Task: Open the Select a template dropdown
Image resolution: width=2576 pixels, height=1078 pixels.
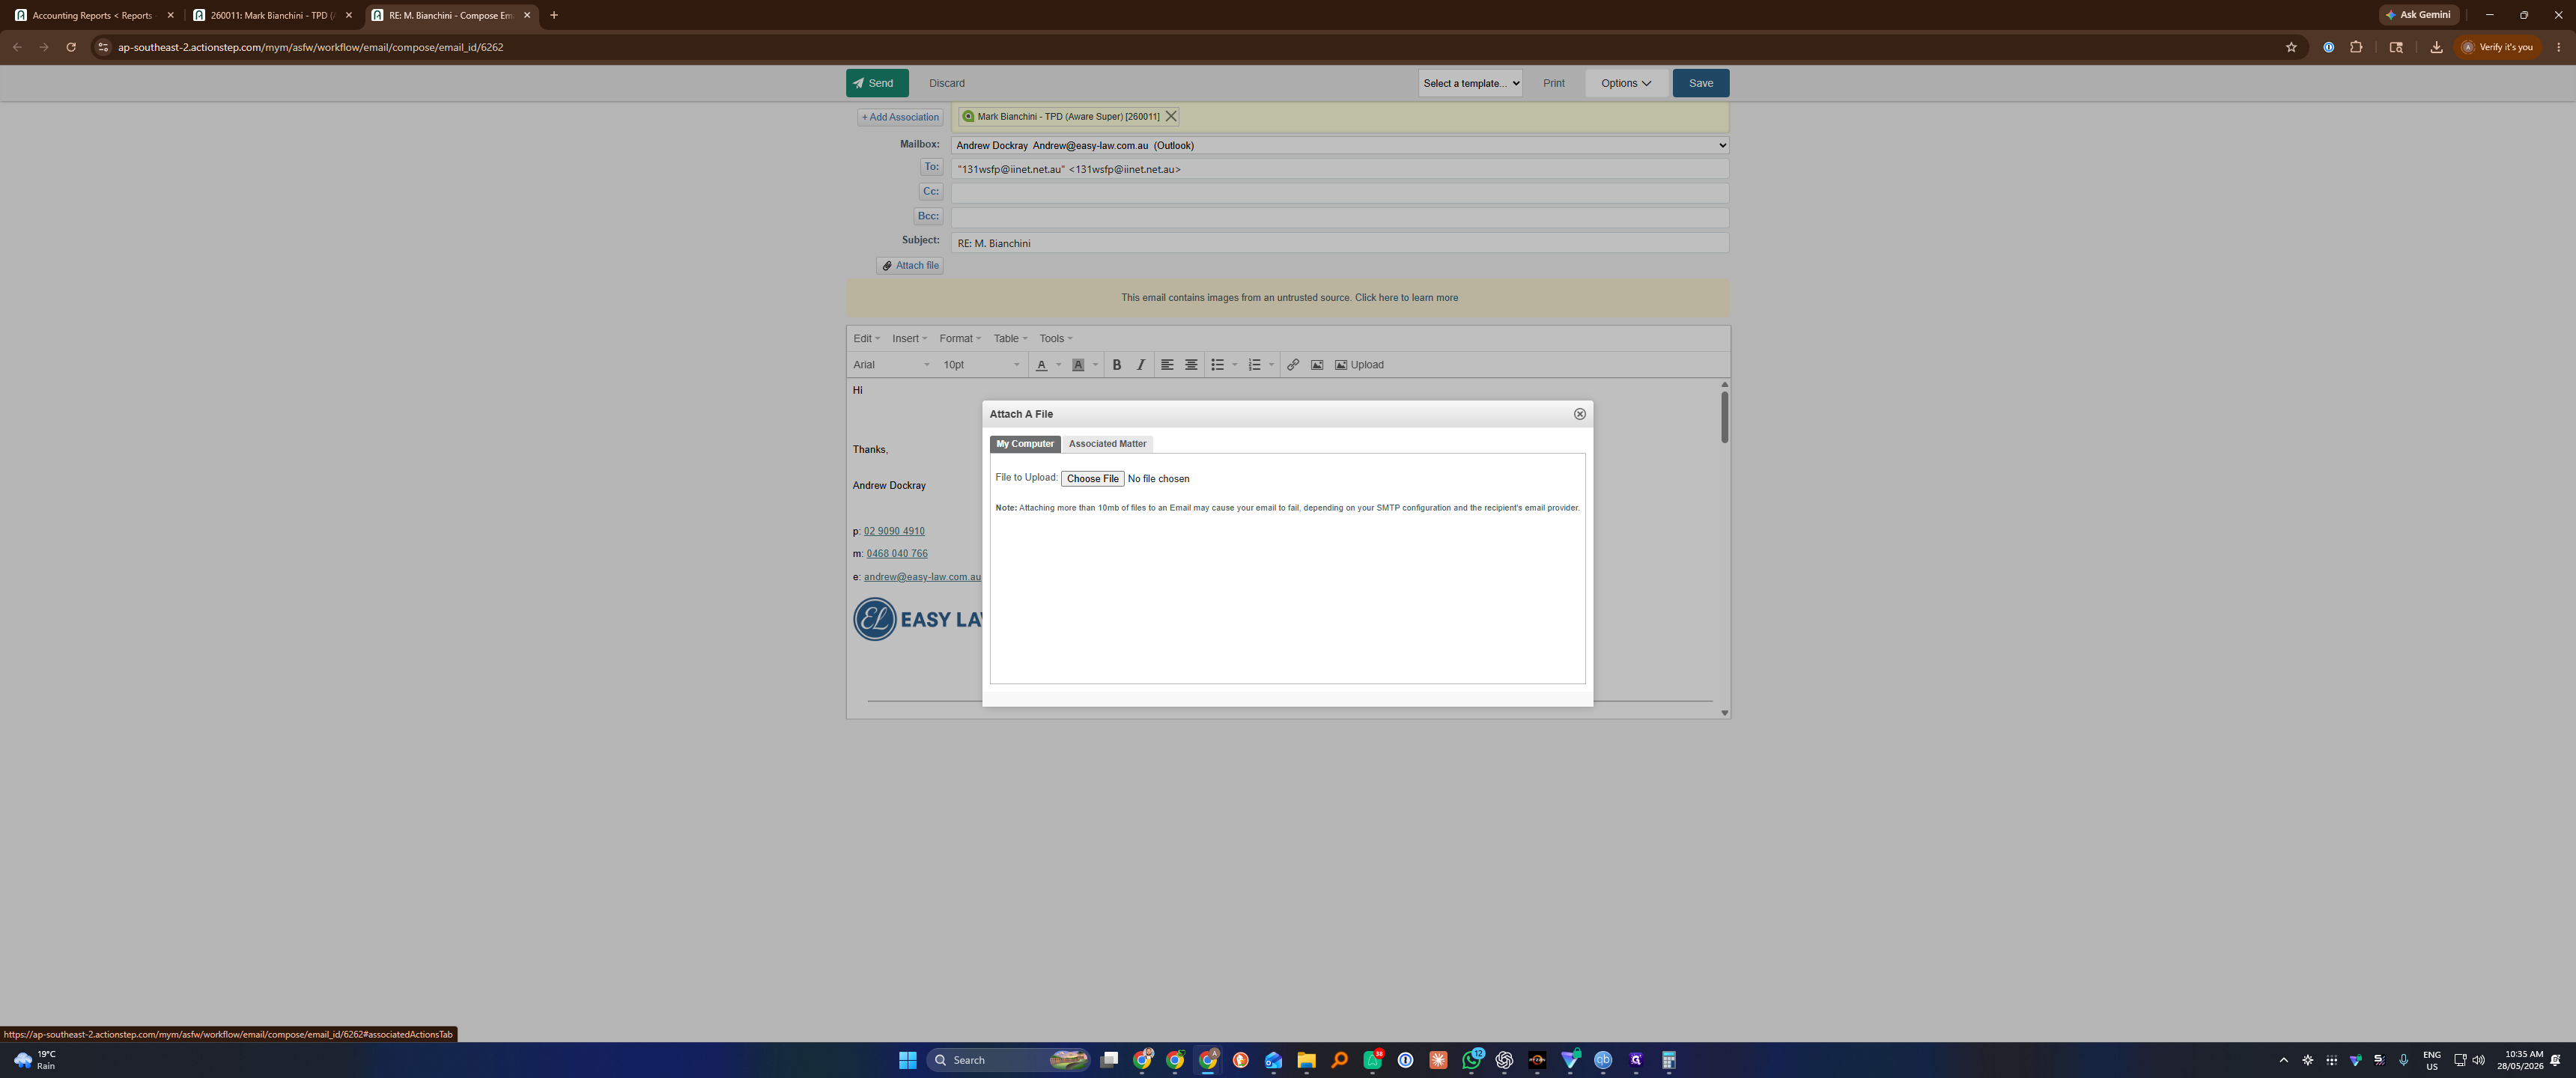Action: point(1470,83)
